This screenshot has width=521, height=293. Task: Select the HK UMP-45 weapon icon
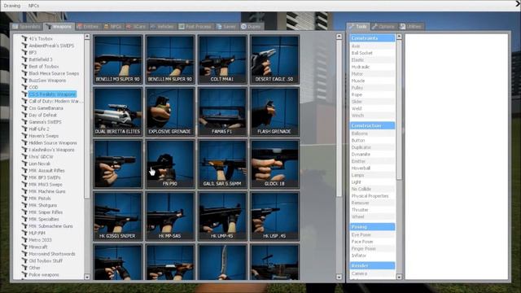[222, 216]
